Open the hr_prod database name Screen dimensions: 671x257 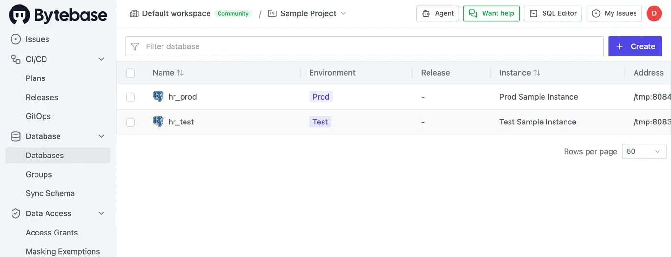[183, 97]
